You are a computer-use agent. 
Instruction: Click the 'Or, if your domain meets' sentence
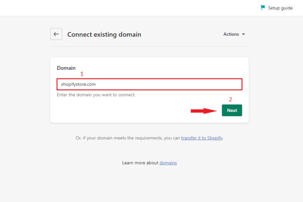128,138
